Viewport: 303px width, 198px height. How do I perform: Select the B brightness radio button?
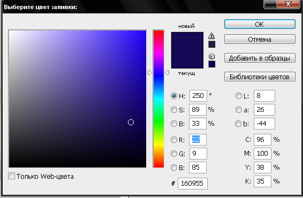174,124
